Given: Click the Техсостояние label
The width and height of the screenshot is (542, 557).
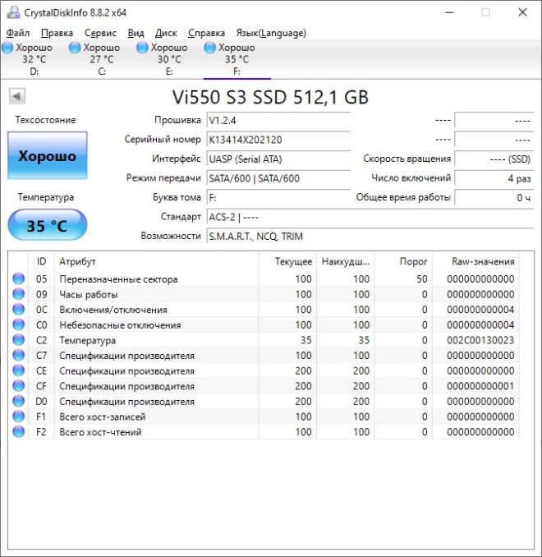Looking at the screenshot, I should coord(45,120).
